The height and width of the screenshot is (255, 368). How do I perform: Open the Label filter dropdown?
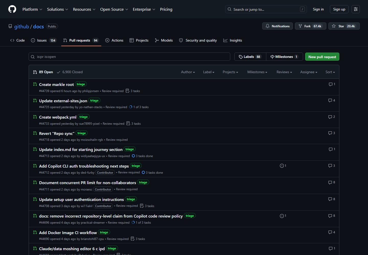209,72
